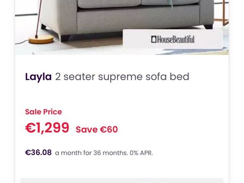Click the €36.08 monthly payment amount

point(38,152)
